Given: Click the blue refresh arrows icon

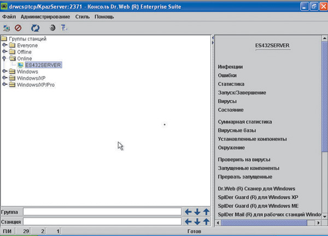Looking at the screenshot, I should click(x=35, y=28).
